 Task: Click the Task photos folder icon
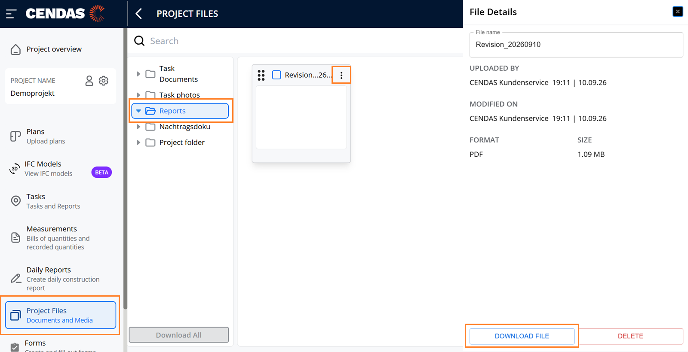click(150, 95)
